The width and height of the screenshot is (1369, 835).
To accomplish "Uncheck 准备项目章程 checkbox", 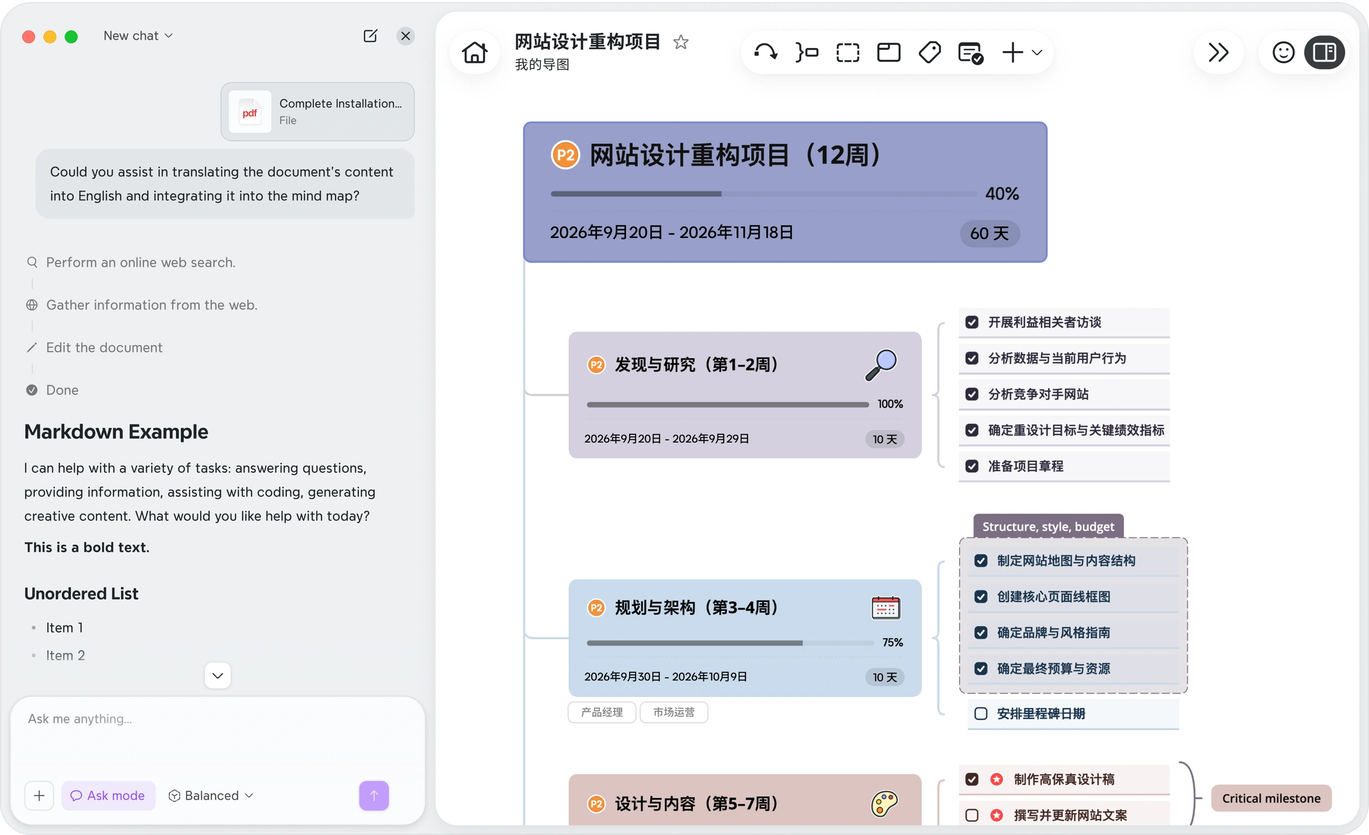I will click(x=972, y=466).
